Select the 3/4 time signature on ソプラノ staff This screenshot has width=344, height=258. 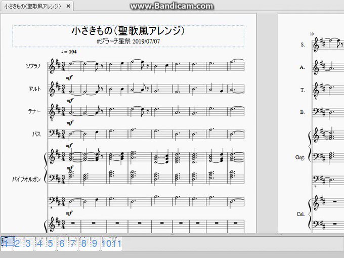(x=63, y=66)
